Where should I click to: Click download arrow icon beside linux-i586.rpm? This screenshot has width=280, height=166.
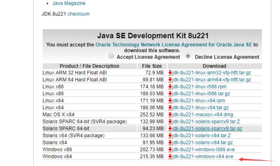pyautogui.click(x=170, y=87)
